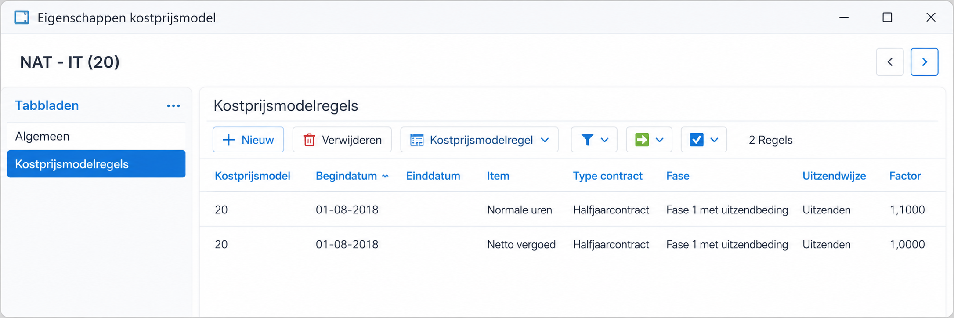Select the Netto vergoed row
The width and height of the screenshot is (954, 318).
click(572, 244)
